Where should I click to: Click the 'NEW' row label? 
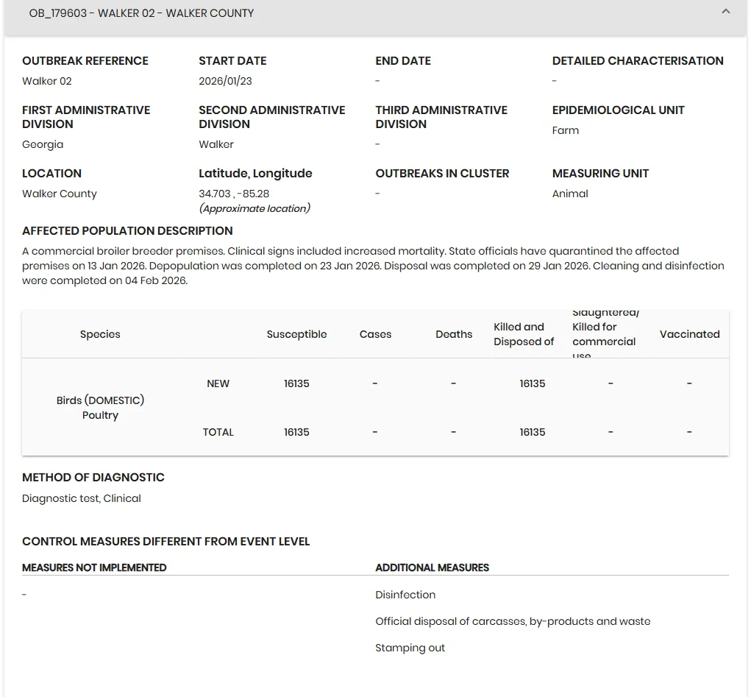pos(218,383)
